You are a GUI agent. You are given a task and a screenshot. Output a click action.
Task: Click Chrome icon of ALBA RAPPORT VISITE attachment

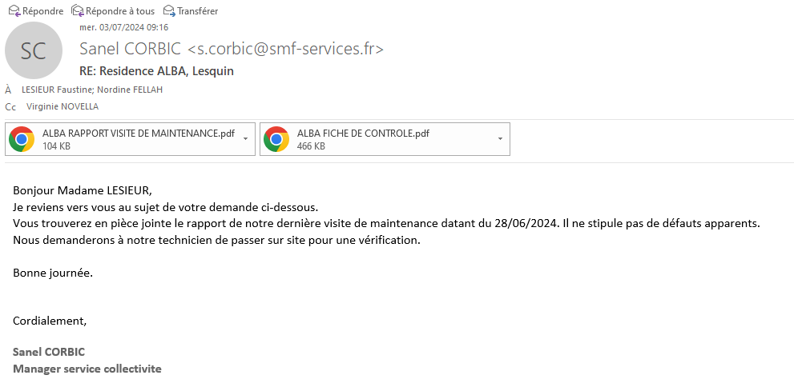(x=22, y=139)
